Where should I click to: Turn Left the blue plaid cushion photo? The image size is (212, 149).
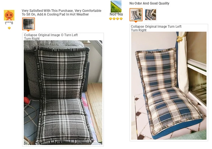(174, 27)
